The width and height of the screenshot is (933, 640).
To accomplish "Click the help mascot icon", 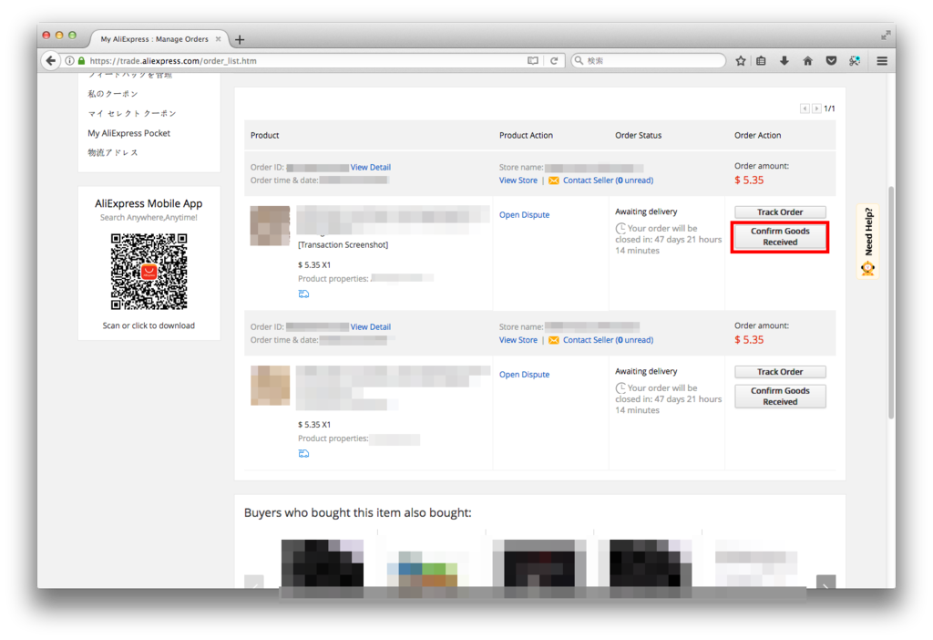I will pyautogui.click(x=868, y=269).
